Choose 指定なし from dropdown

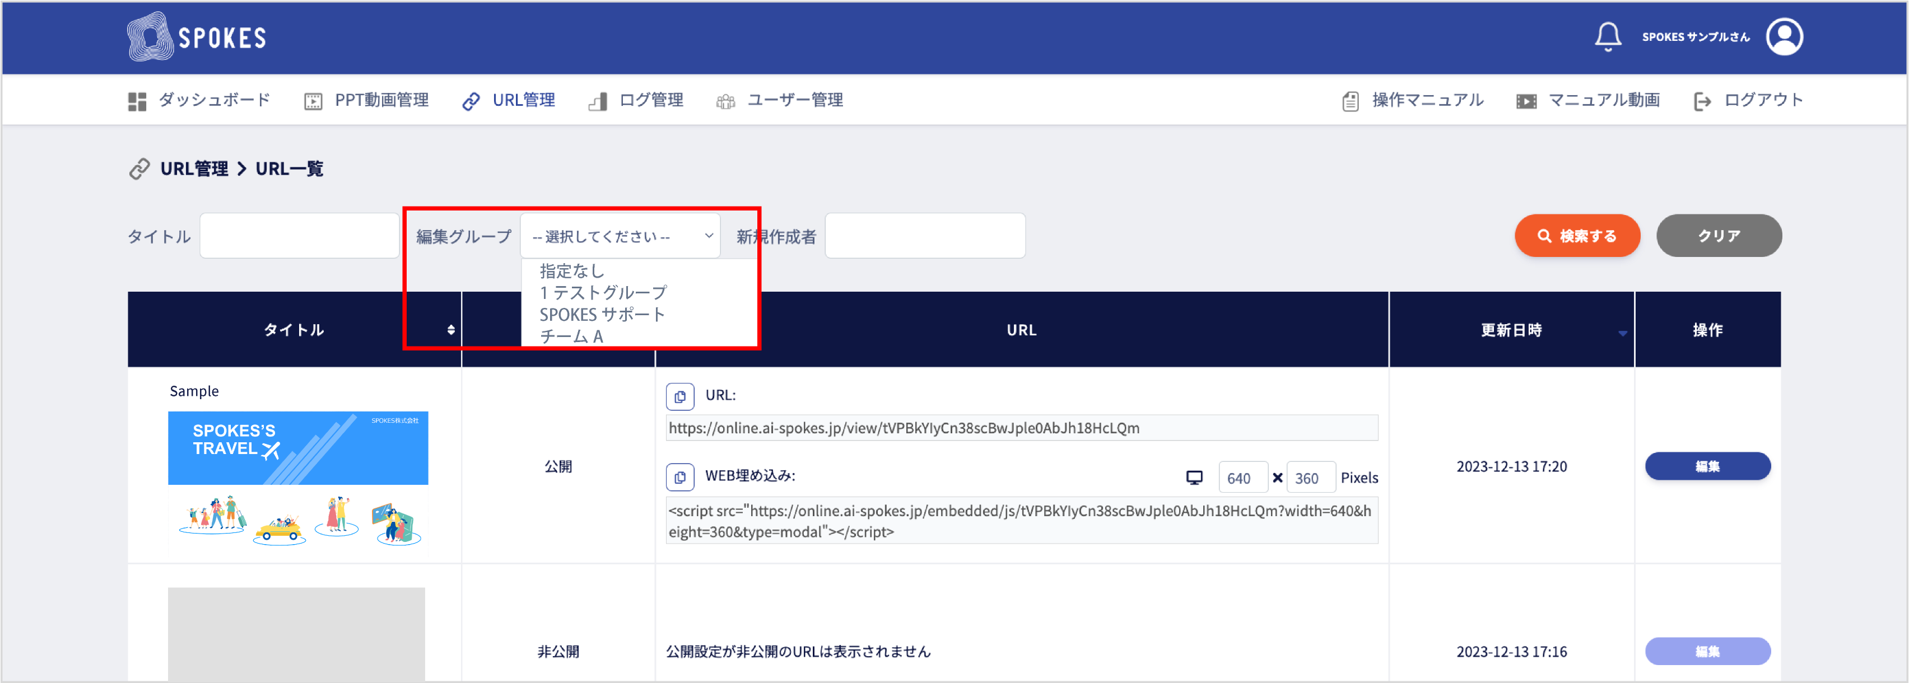pyautogui.click(x=572, y=271)
